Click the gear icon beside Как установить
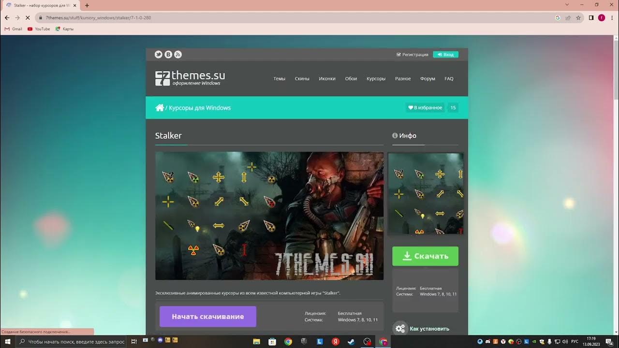This screenshot has height=348, width=619. (400, 329)
